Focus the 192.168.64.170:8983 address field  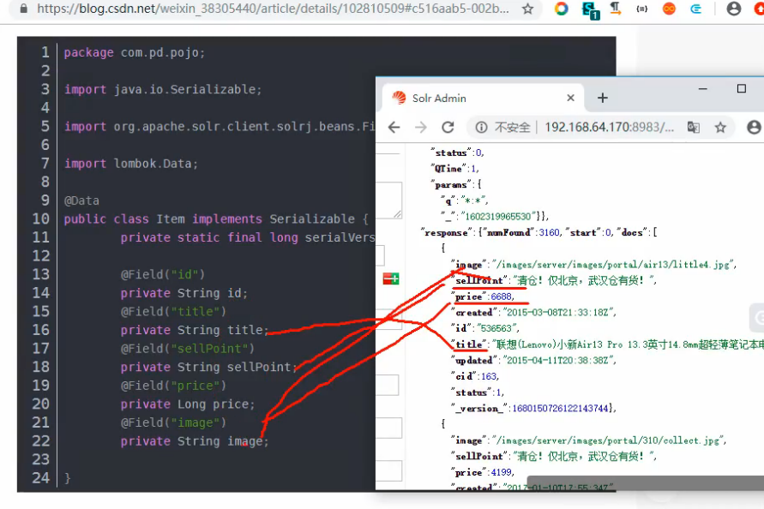[609, 128]
